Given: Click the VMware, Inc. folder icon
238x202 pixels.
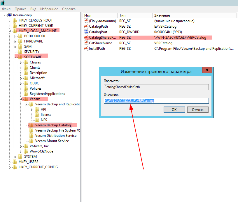Looking at the screenshot, I should pyautogui.click(x=26, y=146).
